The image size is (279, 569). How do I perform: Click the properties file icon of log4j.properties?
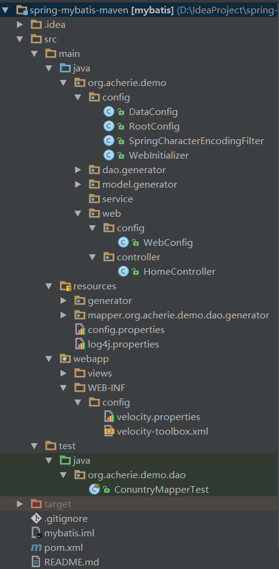tap(80, 344)
